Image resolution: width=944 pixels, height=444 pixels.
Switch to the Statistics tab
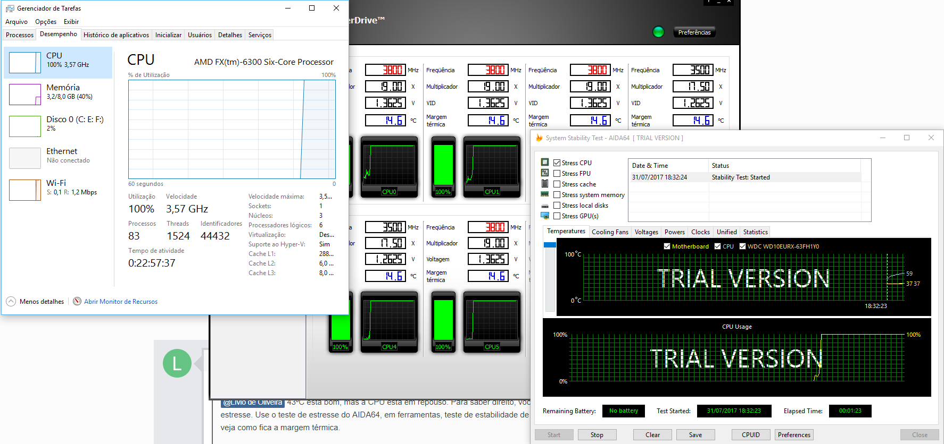pos(755,232)
